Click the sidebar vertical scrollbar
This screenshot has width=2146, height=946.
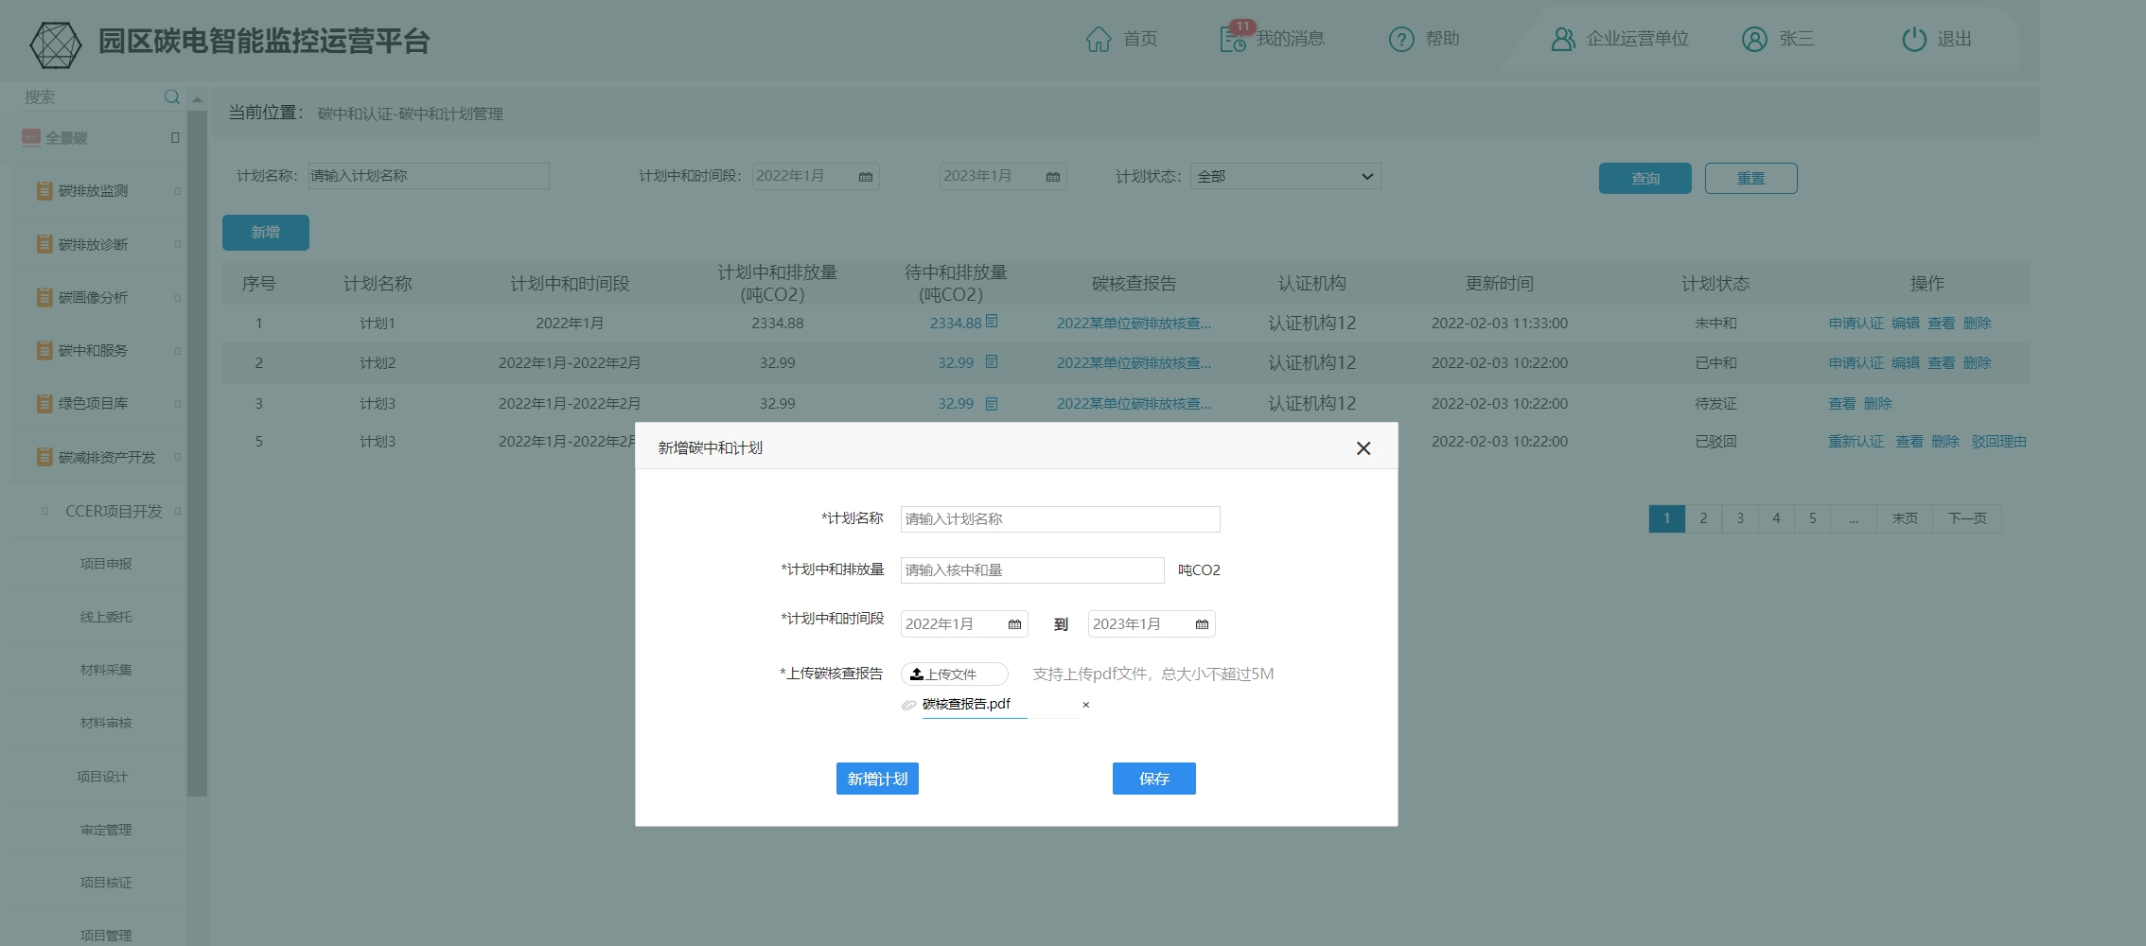pos(197,454)
